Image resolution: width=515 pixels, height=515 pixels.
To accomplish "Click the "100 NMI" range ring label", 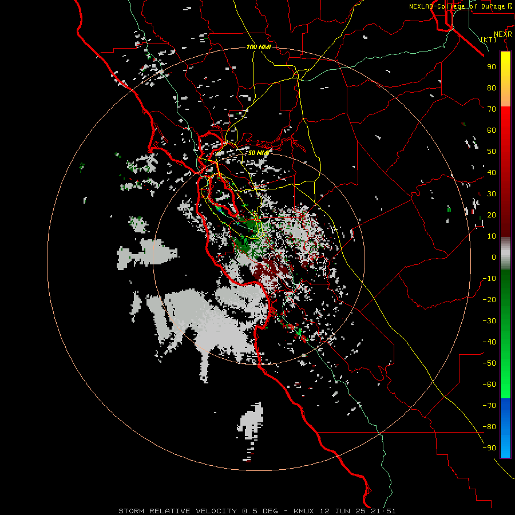I will (259, 47).
